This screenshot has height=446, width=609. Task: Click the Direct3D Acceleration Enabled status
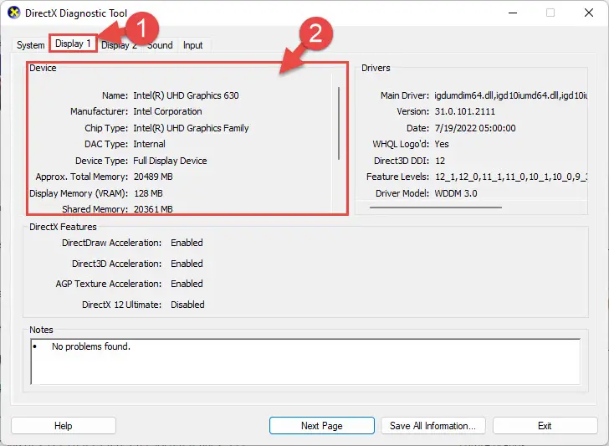point(187,264)
